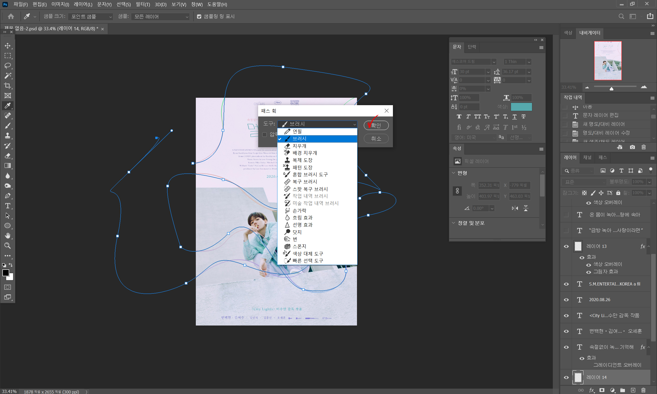This screenshot has height=394, width=657.
Task: Select the Gradient tool
Action: click(x=8, y=166)
